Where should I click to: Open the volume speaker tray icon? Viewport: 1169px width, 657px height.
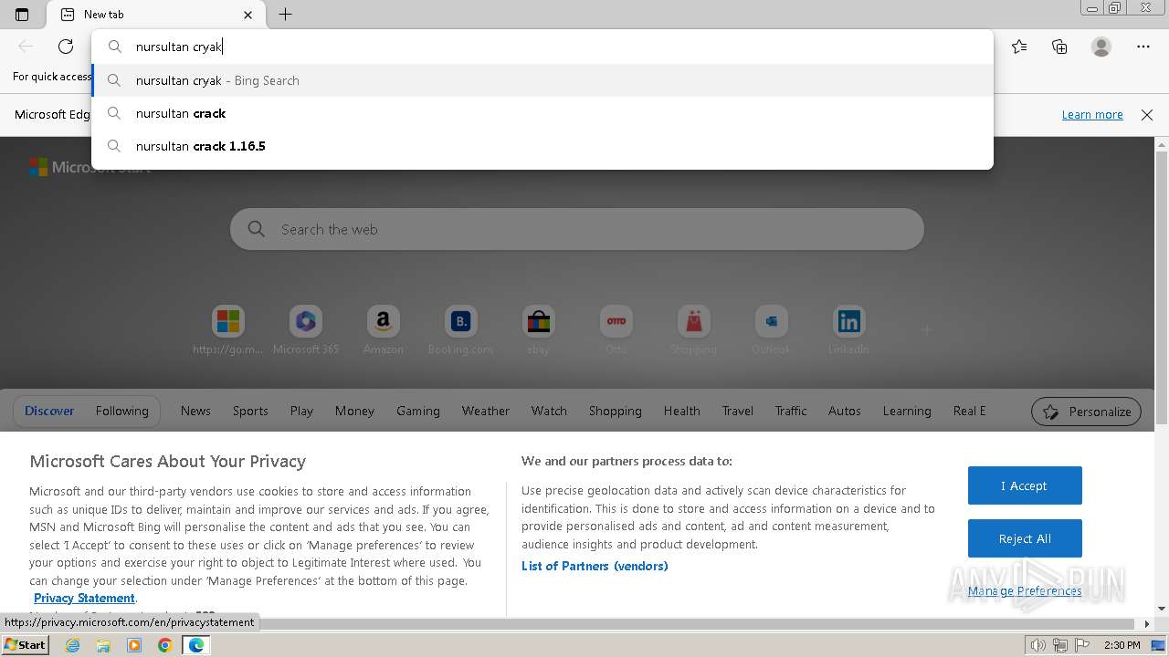pyautogui.click(x=1037, y=645)
